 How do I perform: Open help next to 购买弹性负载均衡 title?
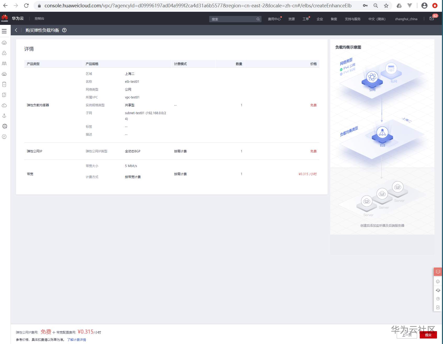[64, 30]
